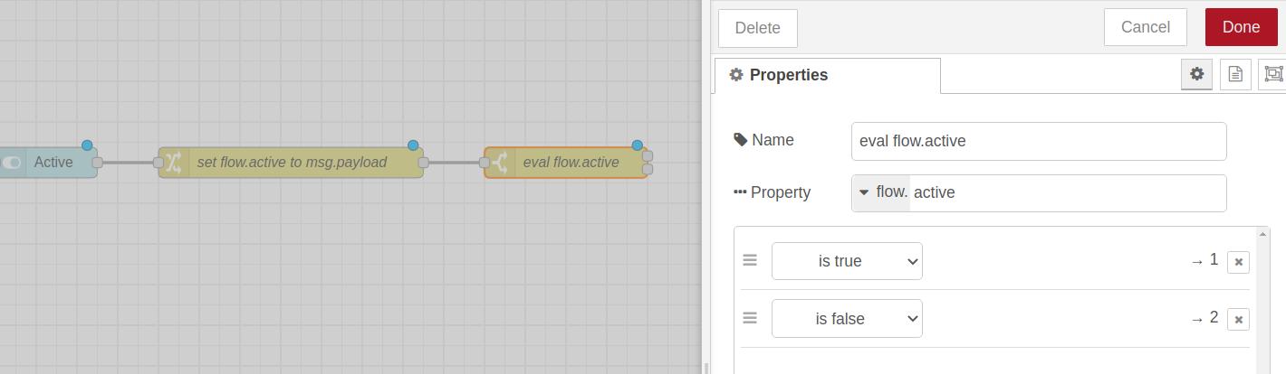
Task: Grab the reorder handle of 'is false' rule
Action: (x=750, y=318)
